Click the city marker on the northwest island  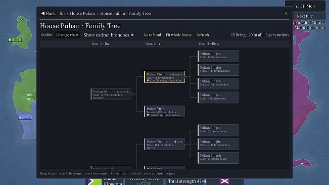pos(21,20)
